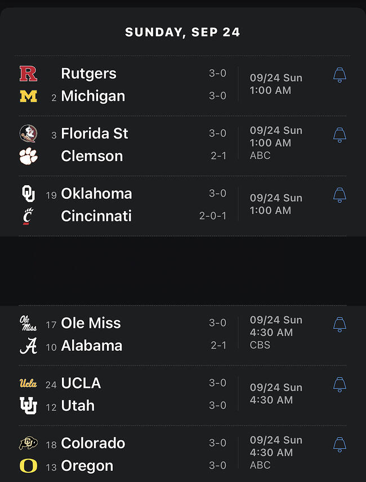Viewport: 366px width, 482px height.
Task: Enable notification bell for UCLA vs Utah
Action: tap(340, 385)
